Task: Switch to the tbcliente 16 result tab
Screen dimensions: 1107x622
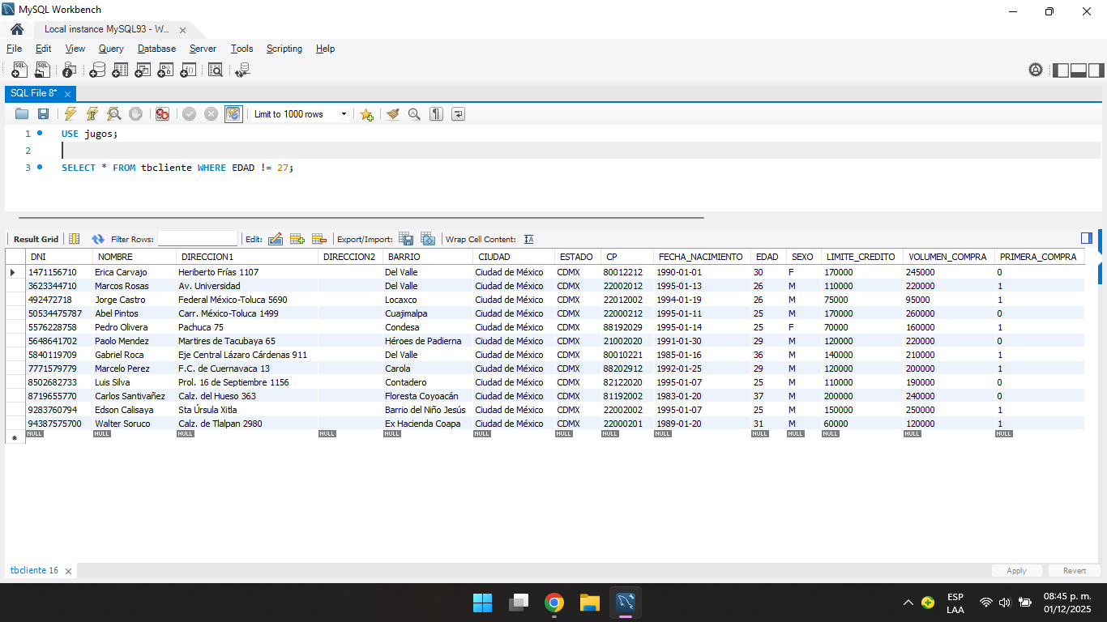Action: pyautogui.click(x=34, y=570)
